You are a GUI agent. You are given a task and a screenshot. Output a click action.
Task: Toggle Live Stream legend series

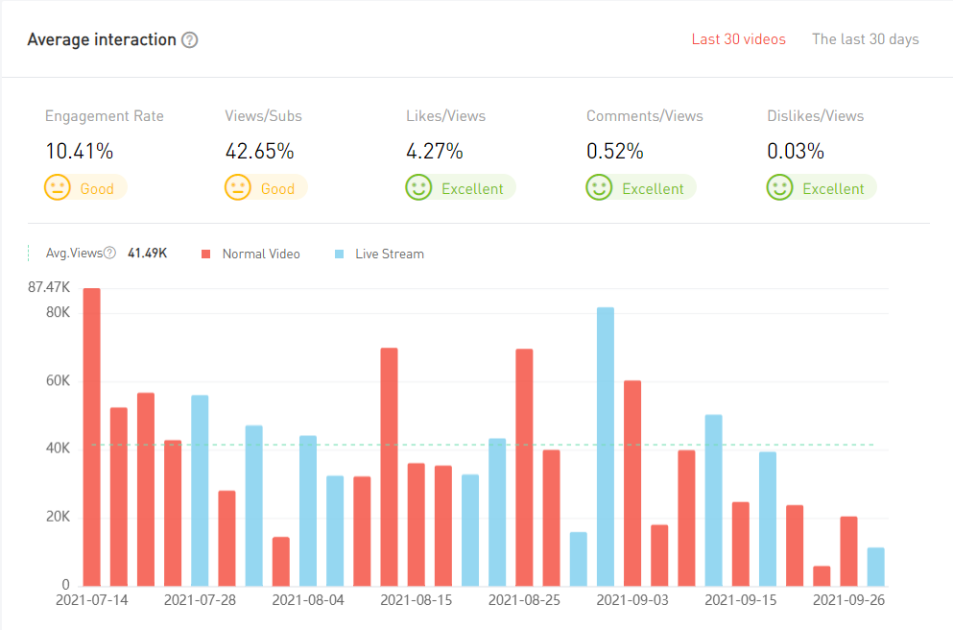point(389,254)
